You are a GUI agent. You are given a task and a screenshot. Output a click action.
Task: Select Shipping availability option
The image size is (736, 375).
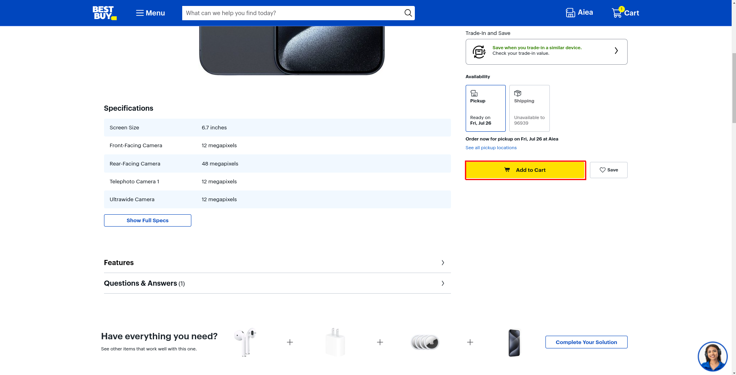click(x=529, y=108)
